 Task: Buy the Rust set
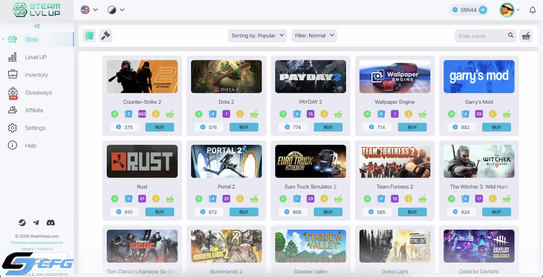(160, 212)
